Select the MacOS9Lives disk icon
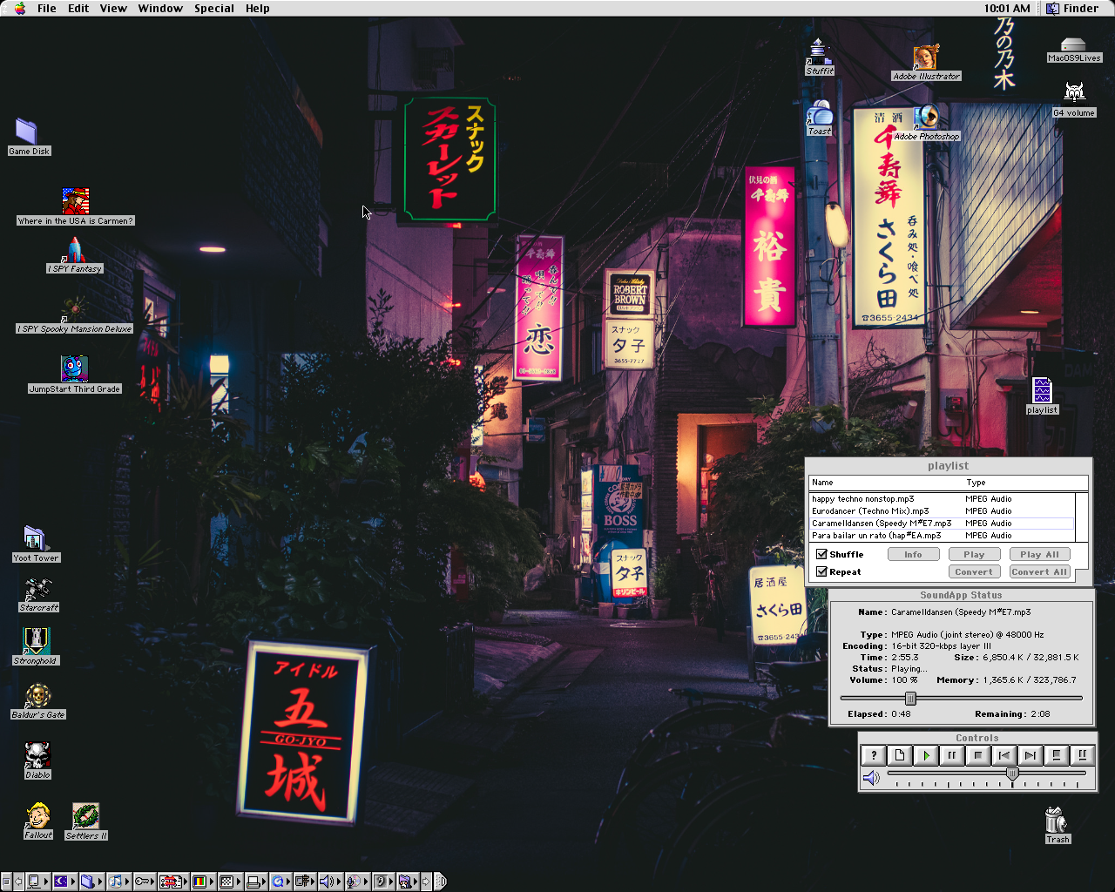 coord(1074,50)
